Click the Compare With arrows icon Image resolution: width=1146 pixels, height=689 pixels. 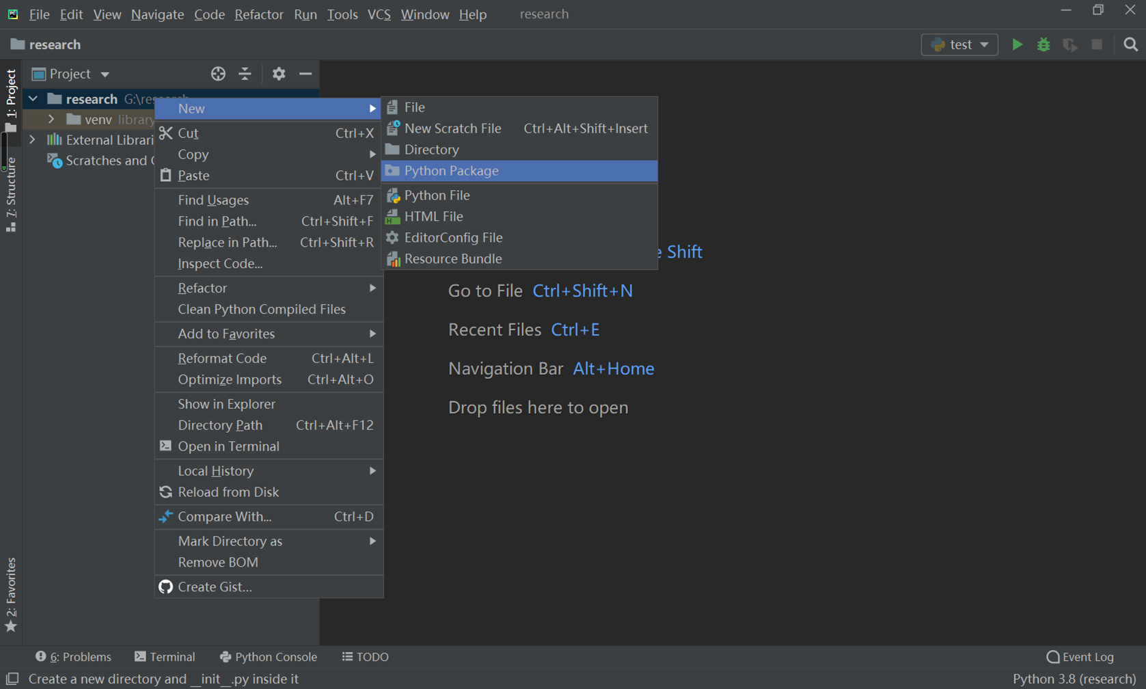coord(165,517)
